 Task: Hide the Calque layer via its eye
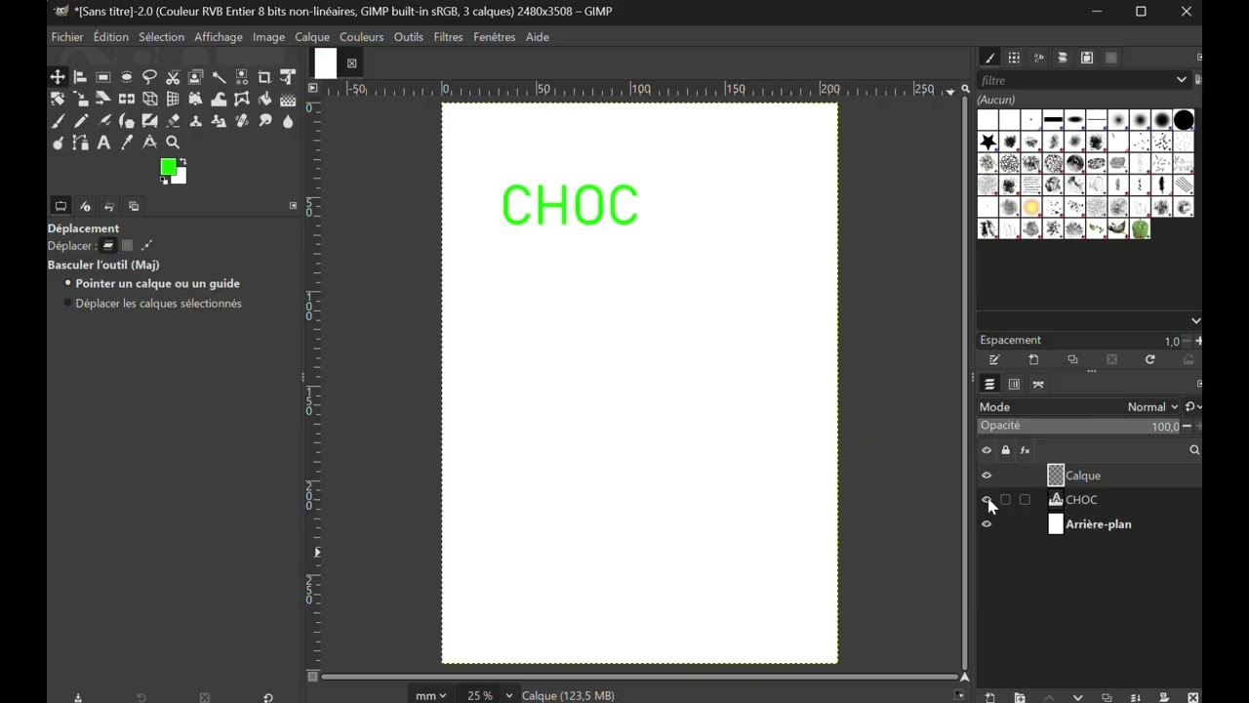pyautogui.click(x=987, y=476)
